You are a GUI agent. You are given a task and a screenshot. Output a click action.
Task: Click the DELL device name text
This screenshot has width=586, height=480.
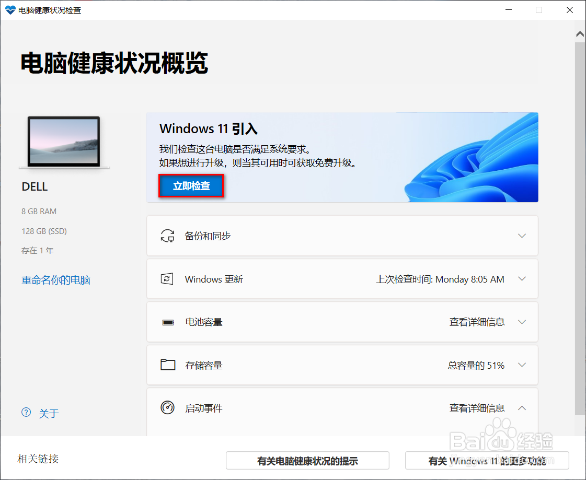(35, 187)
